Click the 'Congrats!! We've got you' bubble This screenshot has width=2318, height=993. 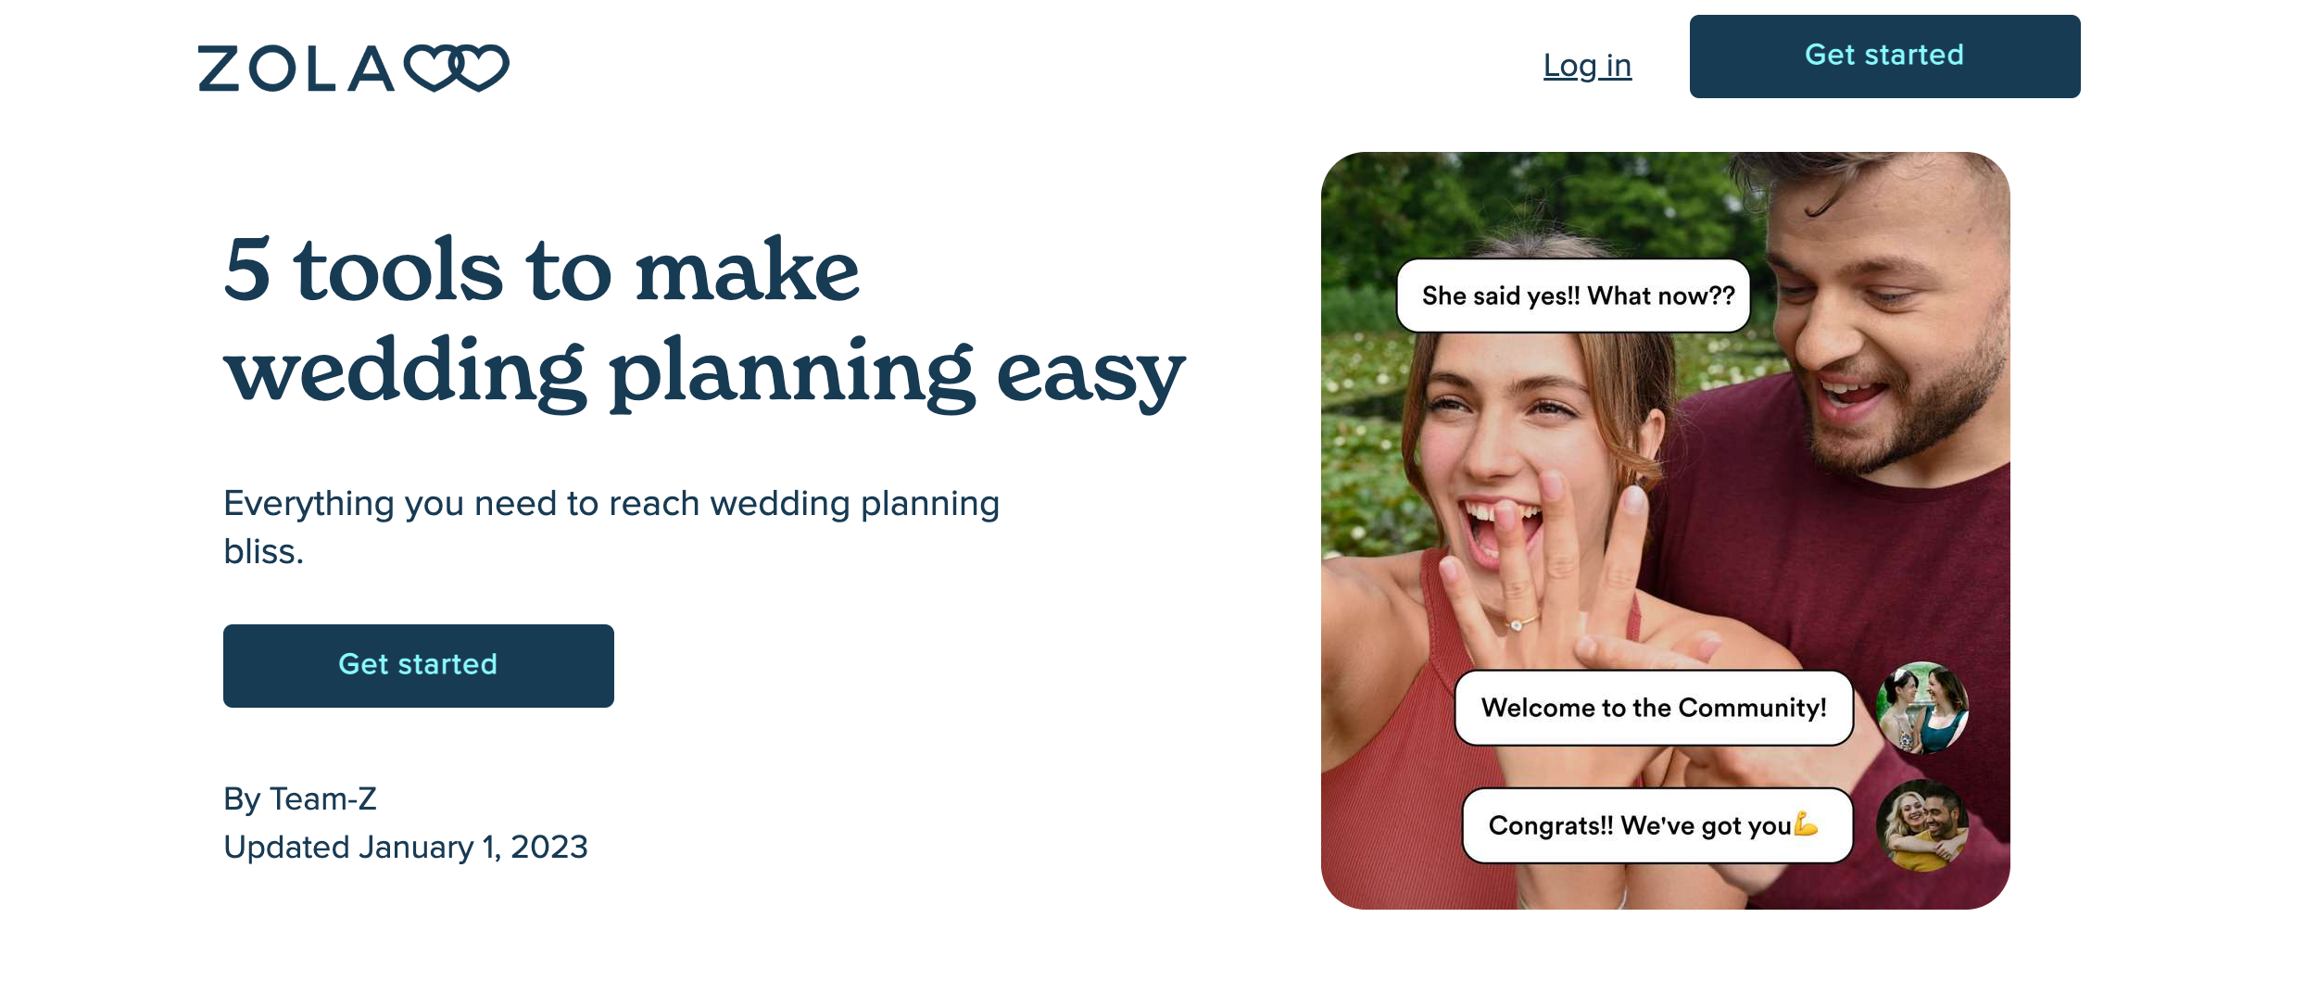(1657, 825)
